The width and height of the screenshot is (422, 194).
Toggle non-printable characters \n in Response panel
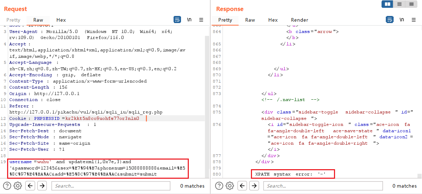pyautogui.click(x=402, y=20)
